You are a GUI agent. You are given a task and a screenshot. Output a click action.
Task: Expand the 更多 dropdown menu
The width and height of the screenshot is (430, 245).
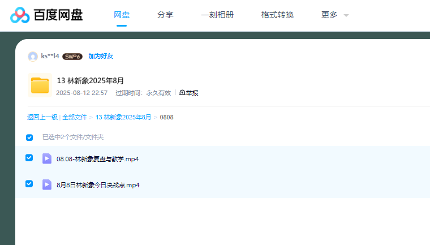(x=329, y=15)
